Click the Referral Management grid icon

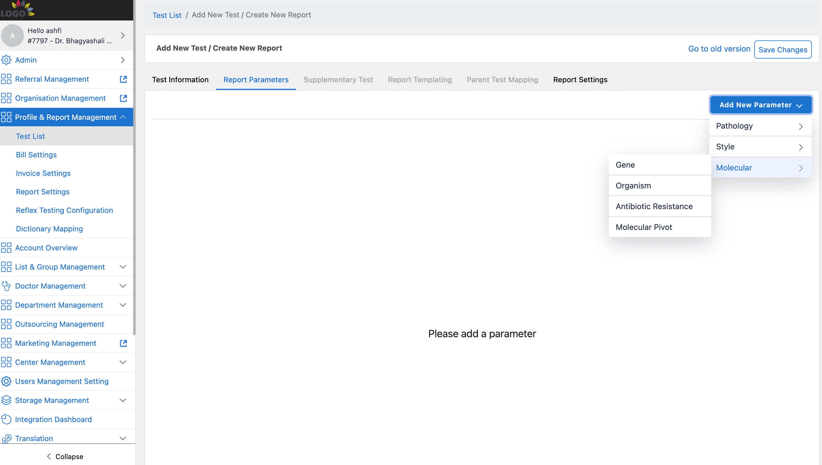tap(6, 79)
